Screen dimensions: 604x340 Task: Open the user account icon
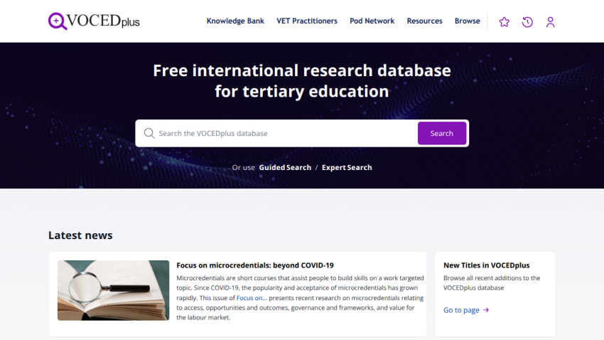pos(550,21)
